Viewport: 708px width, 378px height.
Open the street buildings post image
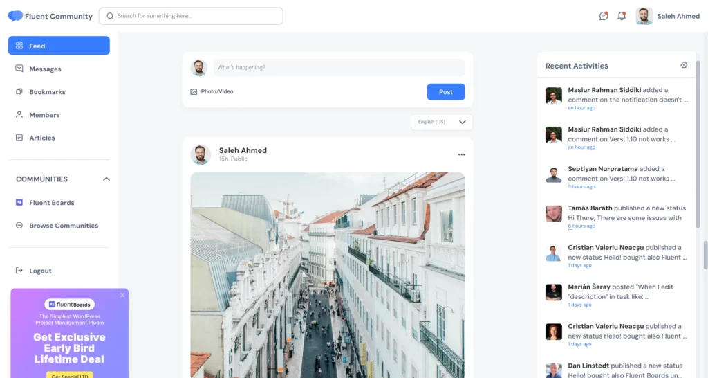327,275
